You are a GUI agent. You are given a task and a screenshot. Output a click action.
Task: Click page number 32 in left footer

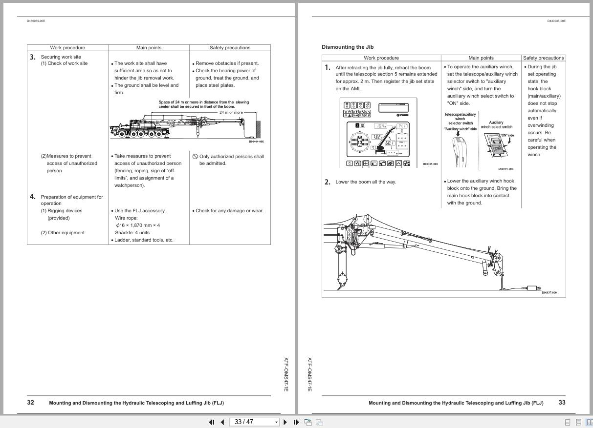click(x=30, y=403)
